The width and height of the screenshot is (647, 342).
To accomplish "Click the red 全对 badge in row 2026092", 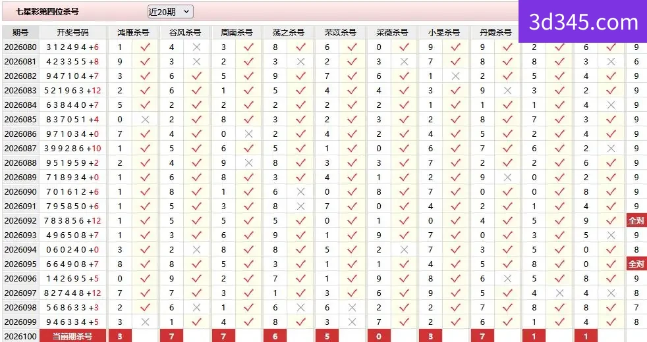I will pyautogui.click(x=636, y=220).
